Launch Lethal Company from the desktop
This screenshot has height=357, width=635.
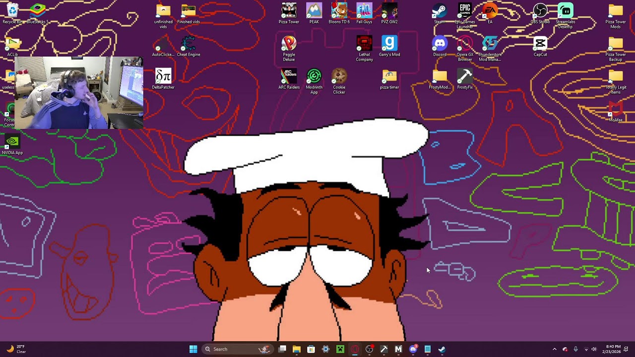364,49
